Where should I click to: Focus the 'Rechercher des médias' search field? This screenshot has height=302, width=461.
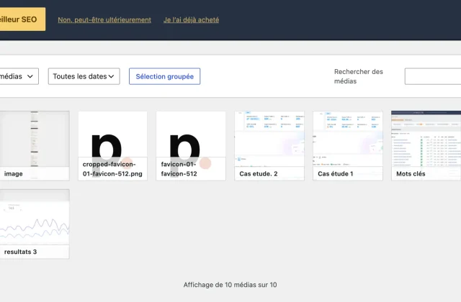(x=433, y=76)
